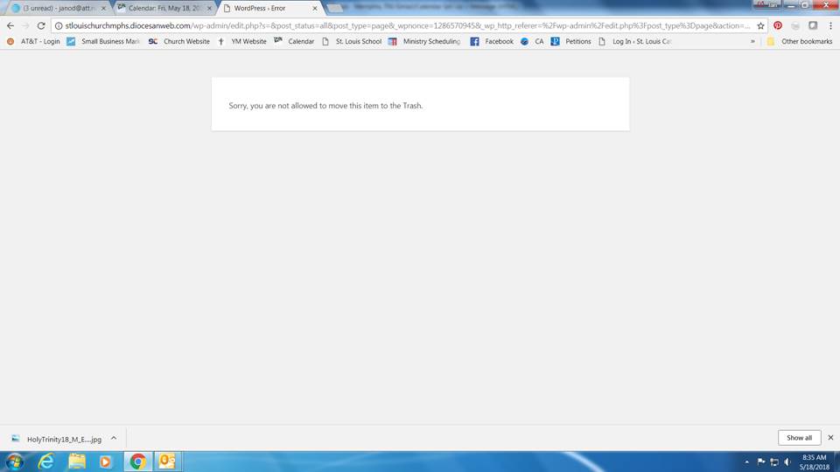Open the Church Website bookmark

pyautogui.click(x=179, y=41)
